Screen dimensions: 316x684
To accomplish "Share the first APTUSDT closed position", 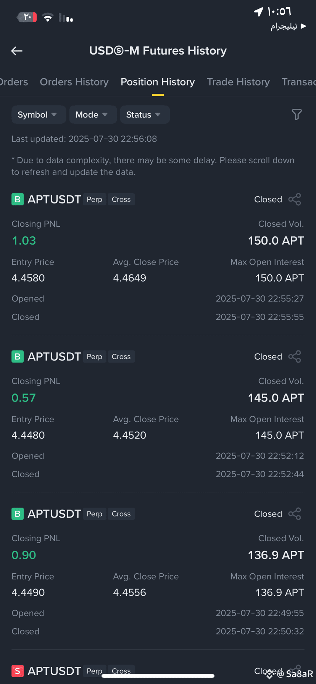I will point(295,199).
